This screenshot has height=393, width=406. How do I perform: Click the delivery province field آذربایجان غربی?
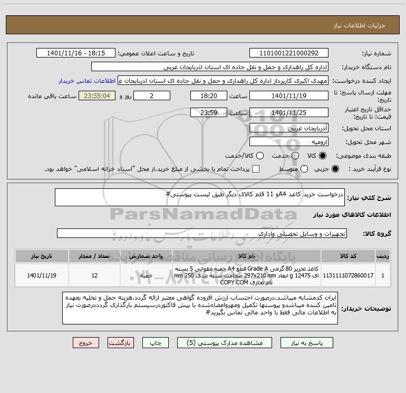click(289, 128)
